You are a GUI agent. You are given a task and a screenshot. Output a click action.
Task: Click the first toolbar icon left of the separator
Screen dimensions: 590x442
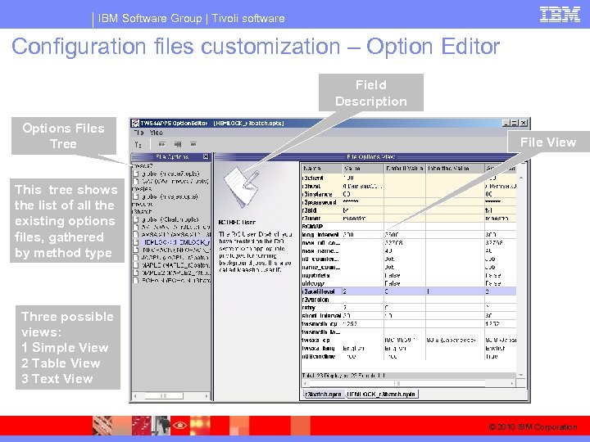point(138,144)
